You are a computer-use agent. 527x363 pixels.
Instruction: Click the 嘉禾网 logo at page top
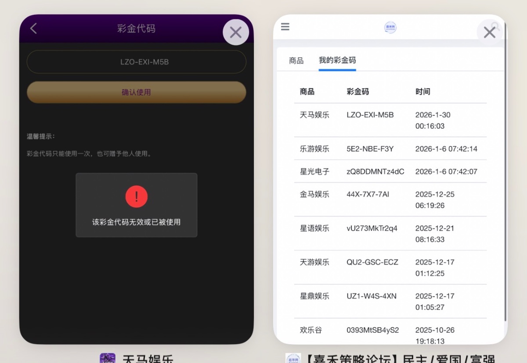click(390, 28)
